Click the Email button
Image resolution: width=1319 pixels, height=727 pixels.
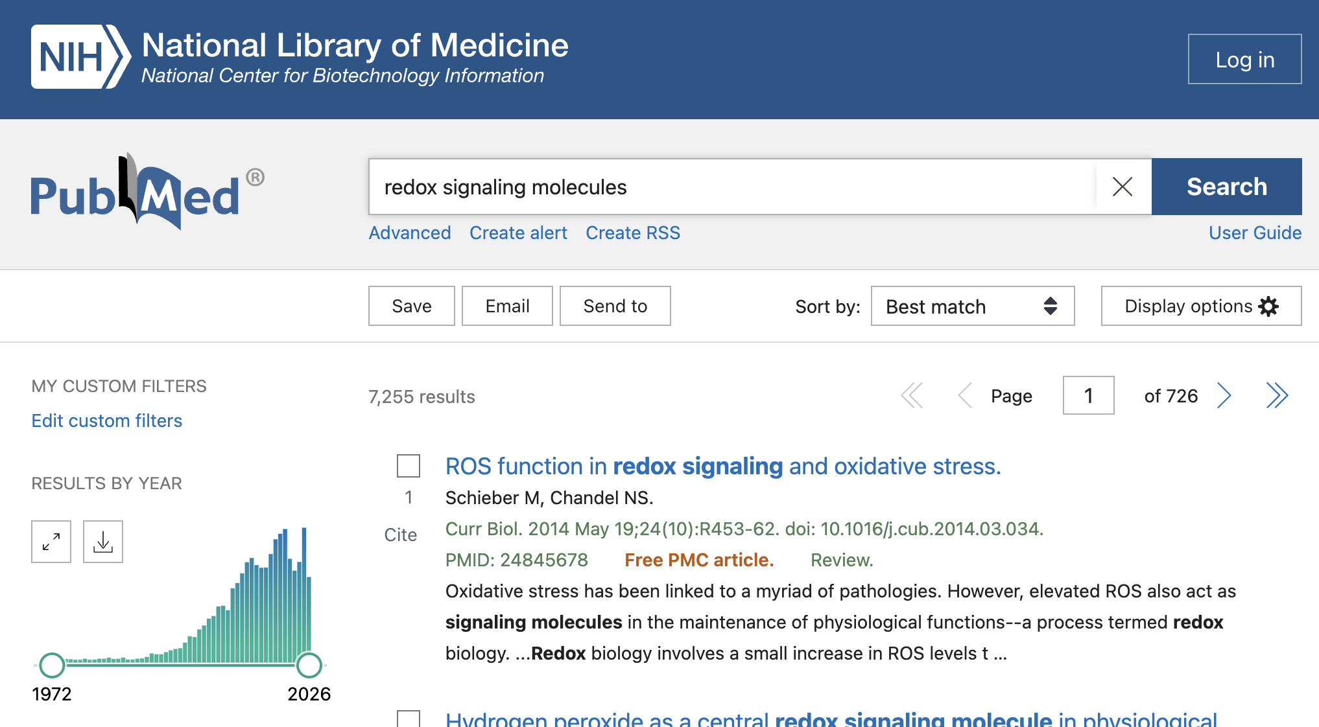tap(507, 306)
